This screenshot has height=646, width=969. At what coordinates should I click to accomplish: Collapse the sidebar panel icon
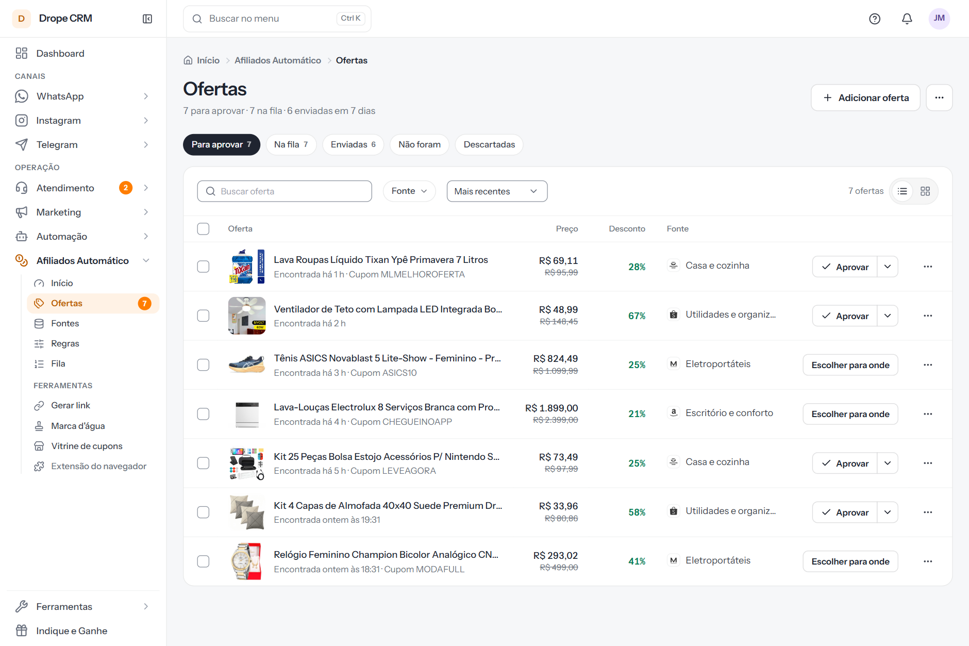click(x=147, y=19)
